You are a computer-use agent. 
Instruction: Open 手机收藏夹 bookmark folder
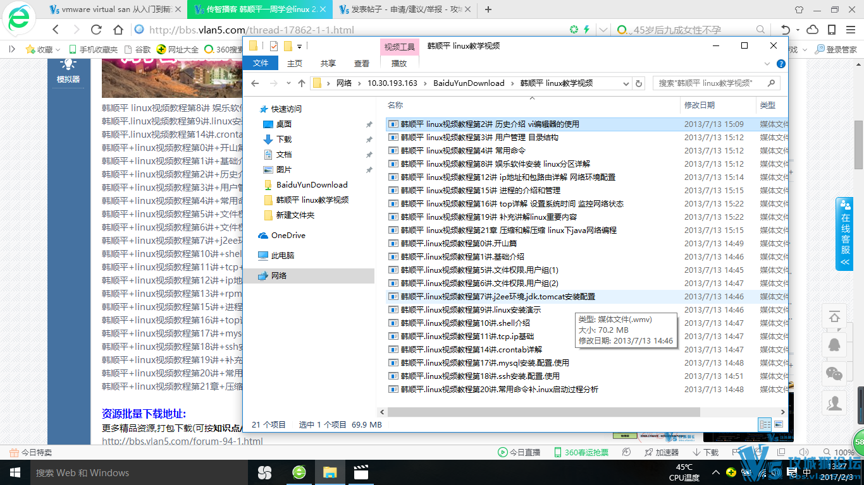click(x=93, y=49)
